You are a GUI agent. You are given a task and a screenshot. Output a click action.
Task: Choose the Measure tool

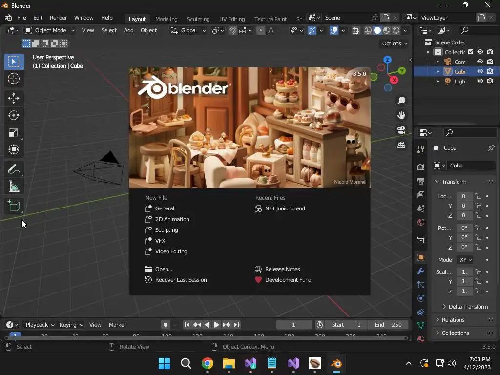[x=13, y=186]
